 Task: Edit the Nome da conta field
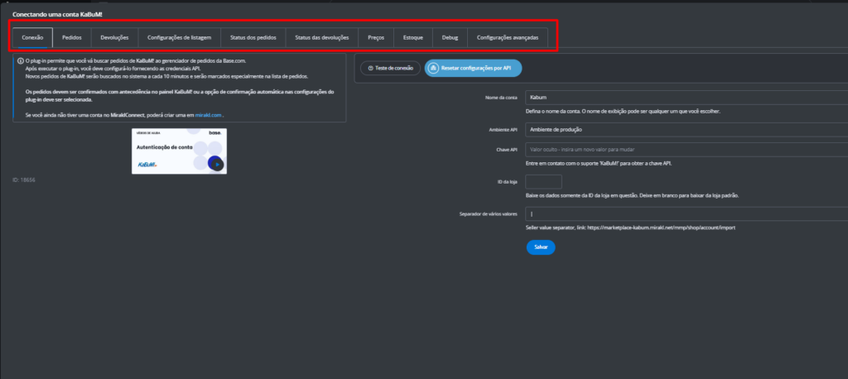pos(687,98)
